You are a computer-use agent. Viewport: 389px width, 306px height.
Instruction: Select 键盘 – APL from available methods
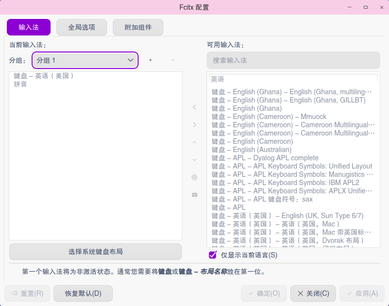(x=227, y=207)
